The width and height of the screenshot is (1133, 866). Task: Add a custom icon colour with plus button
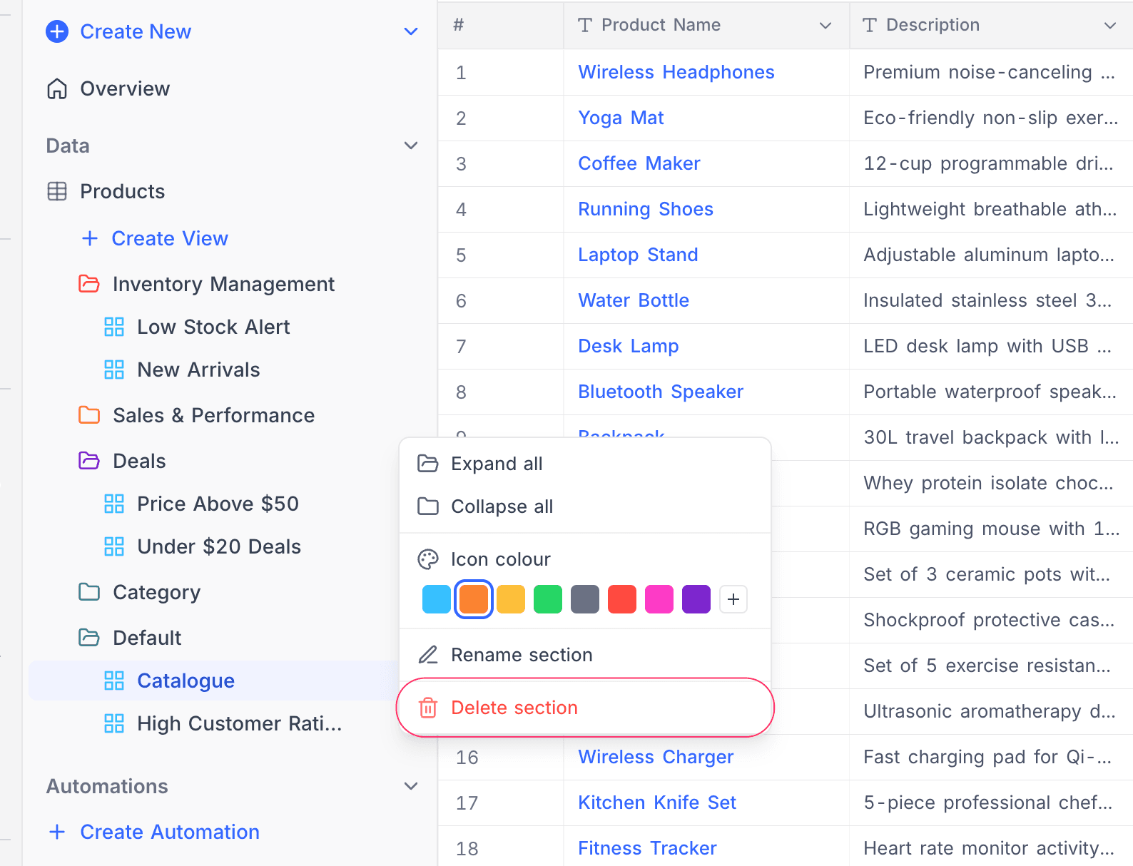733,599
